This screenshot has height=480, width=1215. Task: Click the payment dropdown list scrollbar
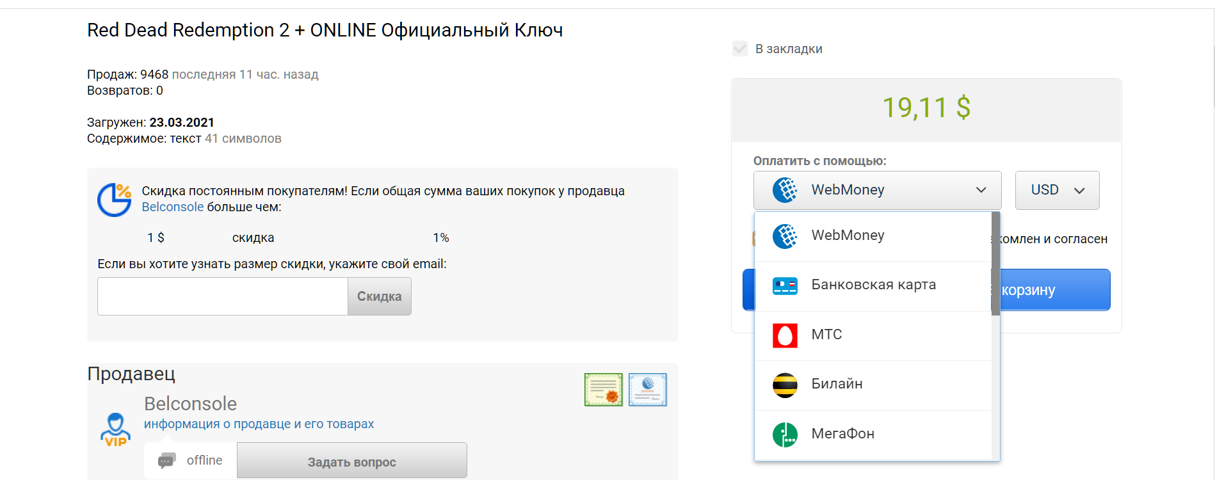(995, 264)
